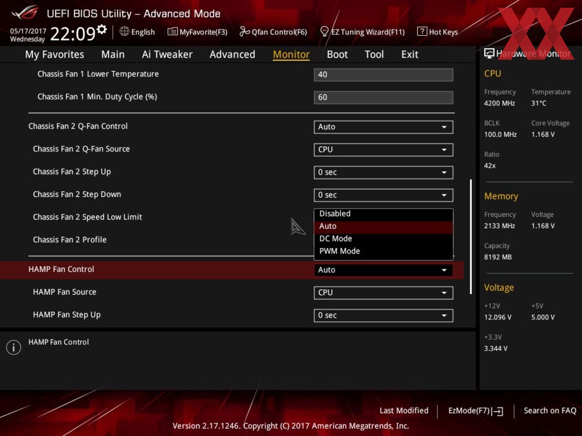Click the 22:09 clock display
The width and height of the screenshot is (582, 436).
[x=73, y=33]
